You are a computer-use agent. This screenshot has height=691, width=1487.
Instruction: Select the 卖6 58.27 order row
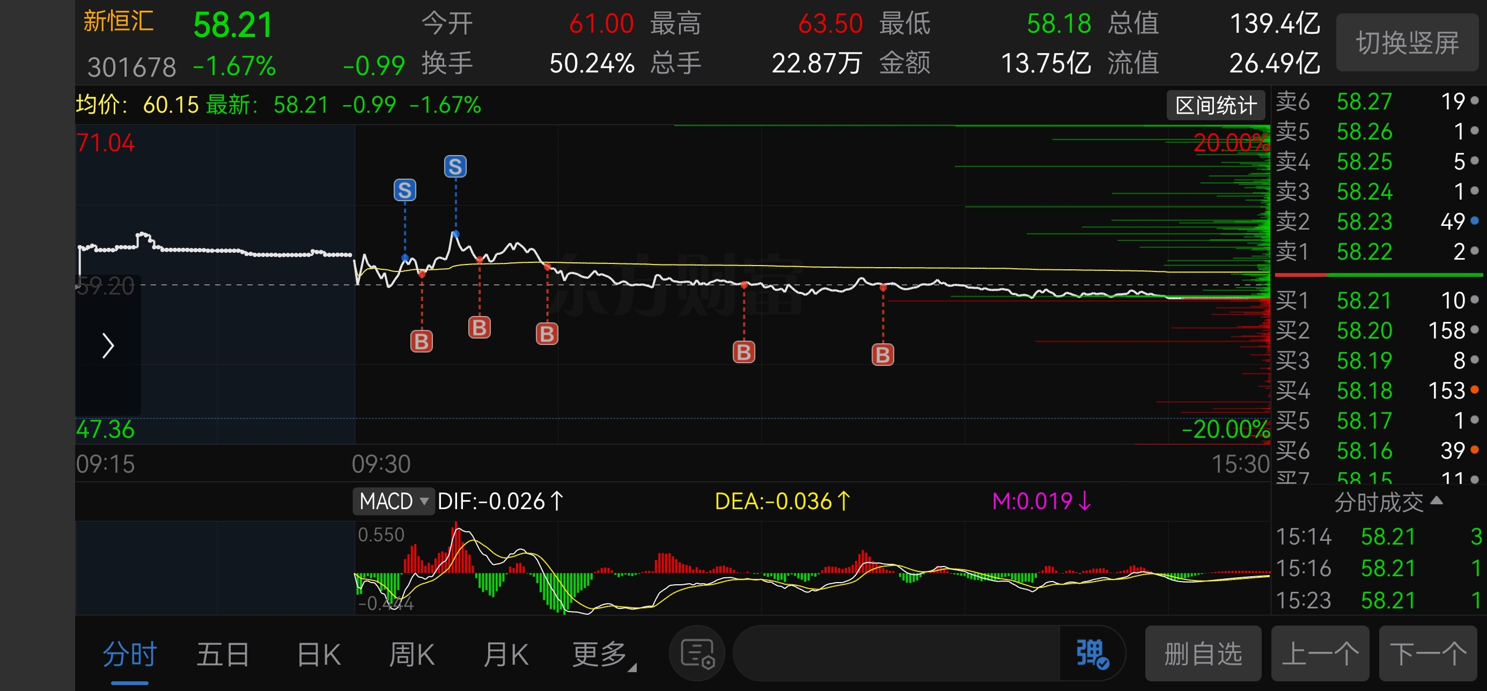(x=1379, y=101)
